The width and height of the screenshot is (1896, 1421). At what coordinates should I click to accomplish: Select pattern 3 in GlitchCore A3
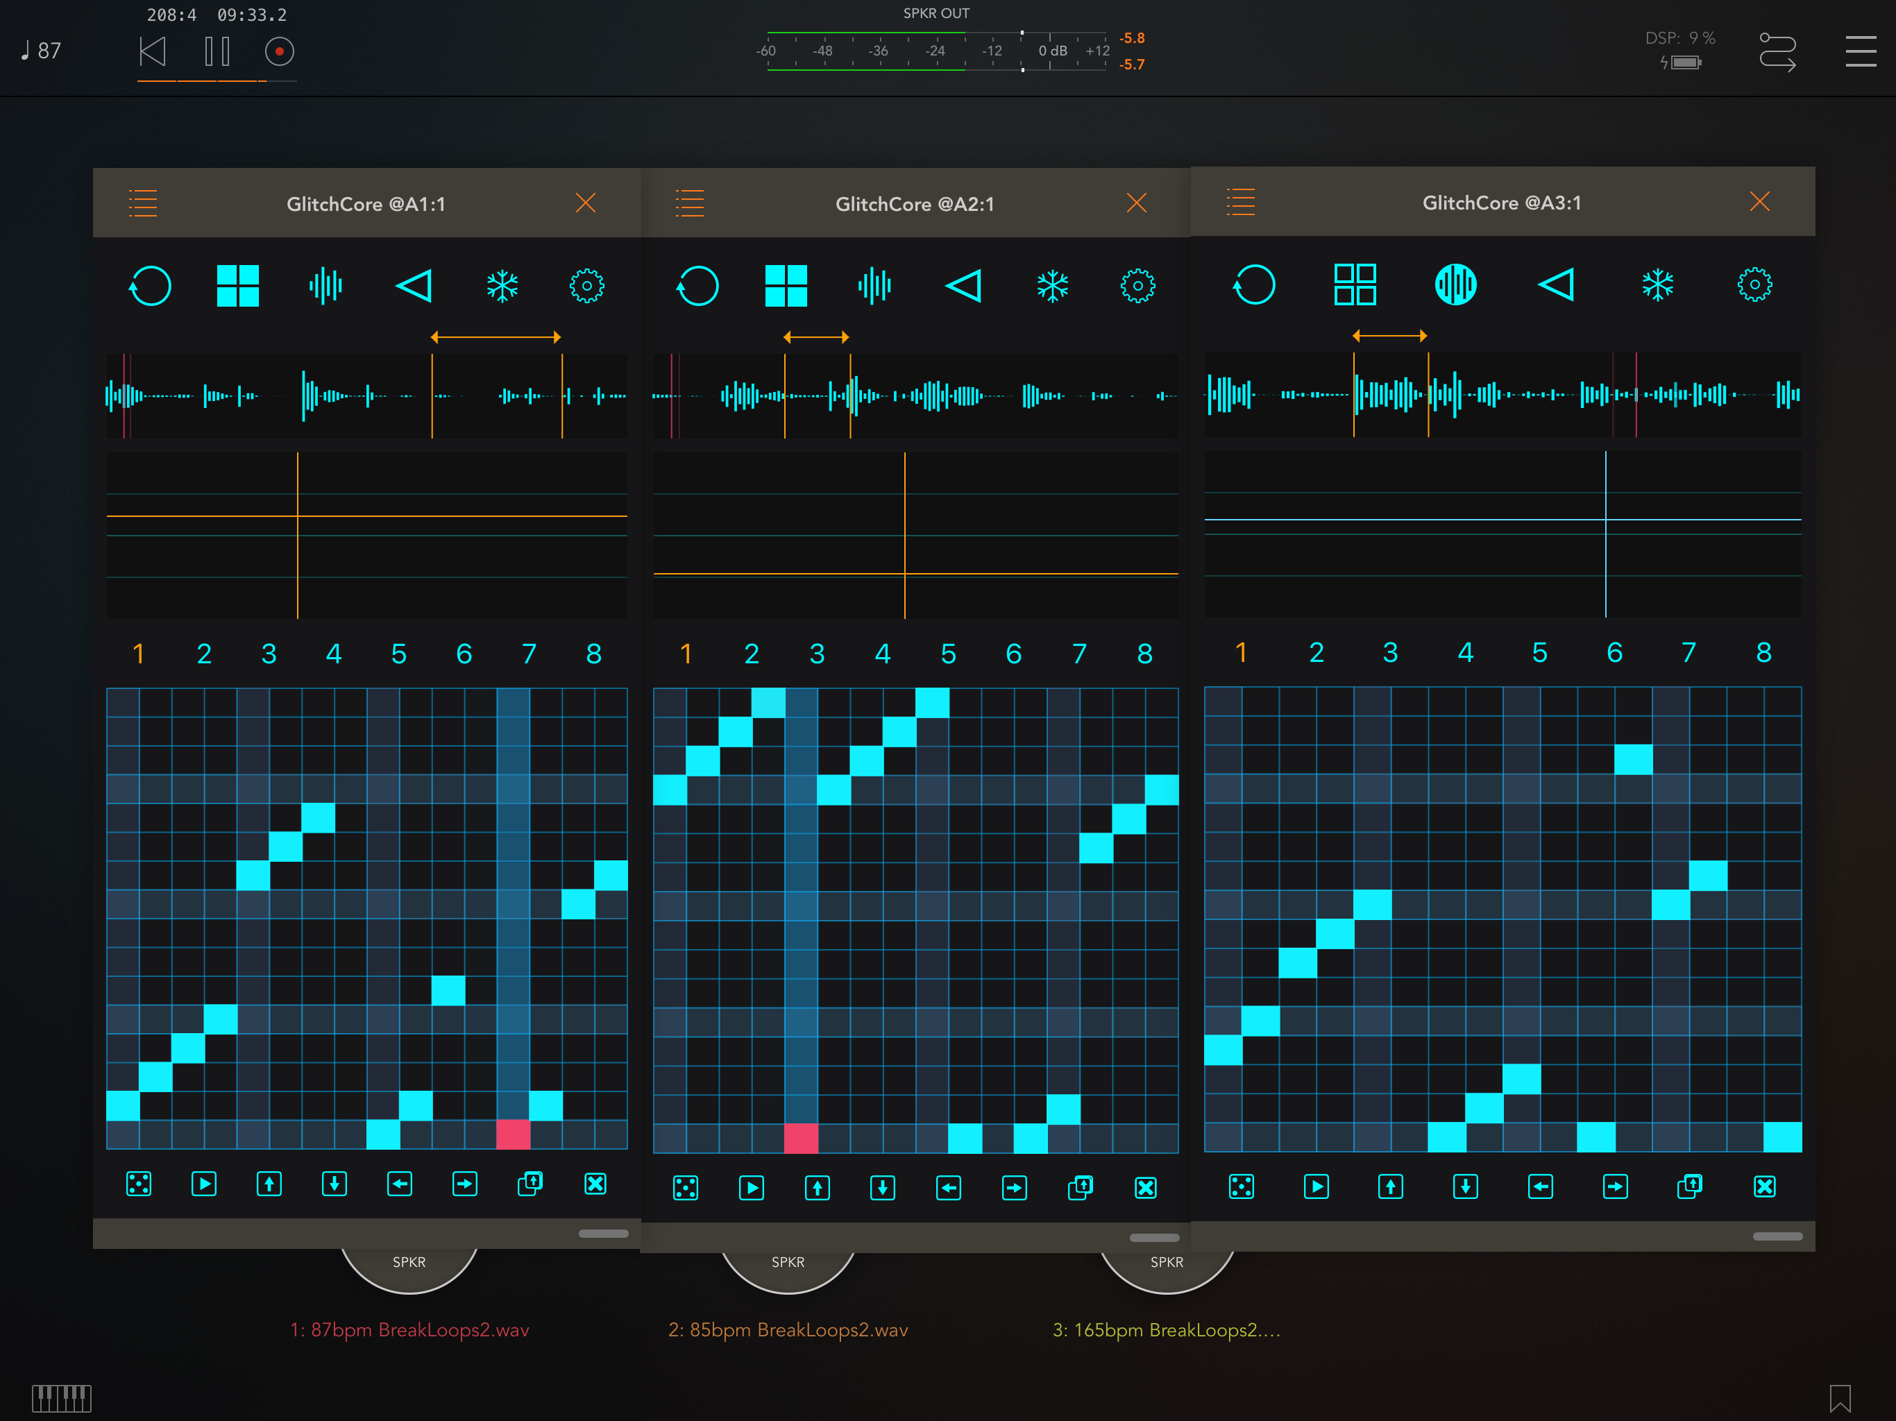point(1390,652)
